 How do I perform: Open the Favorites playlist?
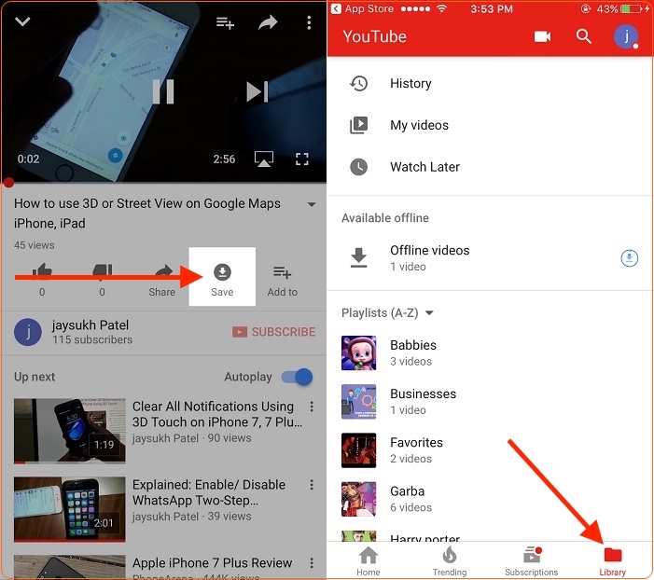point(490,450)
